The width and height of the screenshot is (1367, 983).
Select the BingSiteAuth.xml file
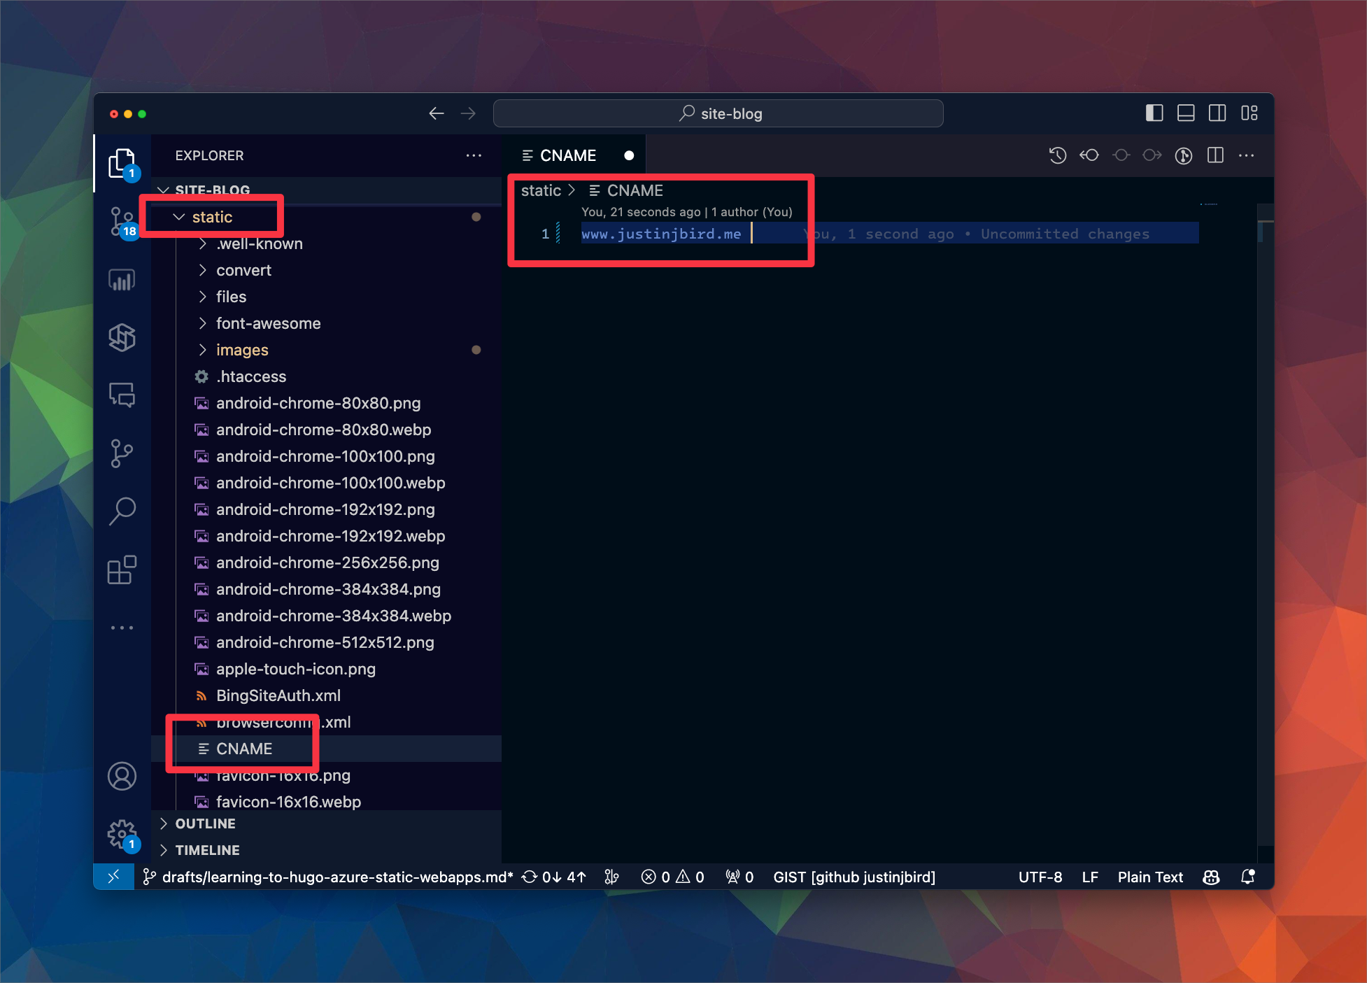[278, 695]
